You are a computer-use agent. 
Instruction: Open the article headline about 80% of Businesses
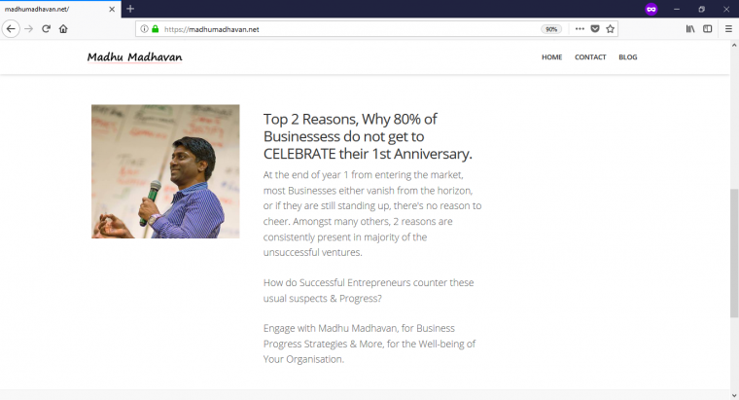click(368, 136)
